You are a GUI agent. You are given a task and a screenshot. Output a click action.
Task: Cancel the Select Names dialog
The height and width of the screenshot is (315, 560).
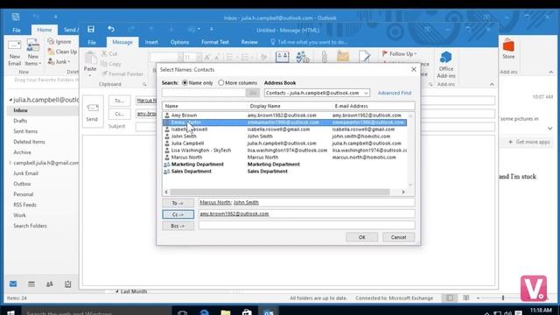tap(398, 237)
